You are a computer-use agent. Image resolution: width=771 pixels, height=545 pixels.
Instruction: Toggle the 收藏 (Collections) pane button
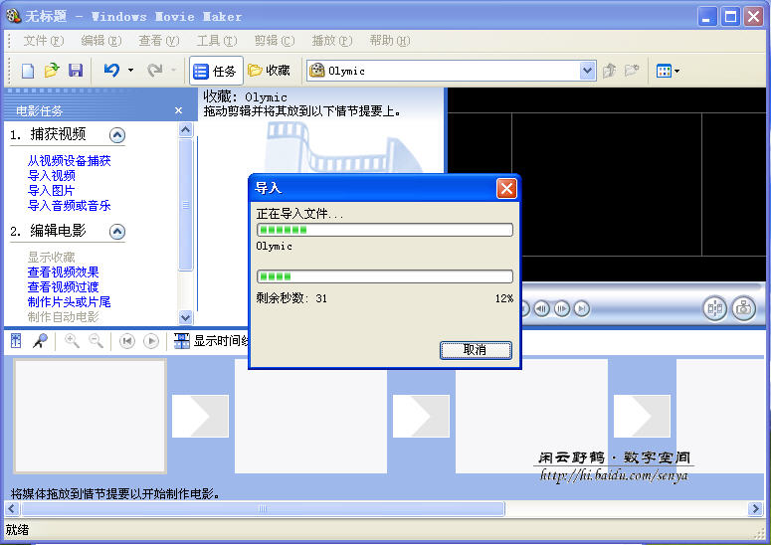click(x=269, y=71)
